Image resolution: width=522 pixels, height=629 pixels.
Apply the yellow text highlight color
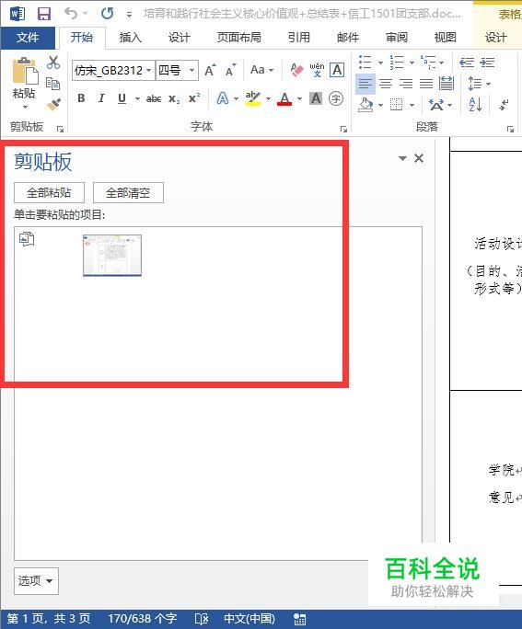coord(252,98)
